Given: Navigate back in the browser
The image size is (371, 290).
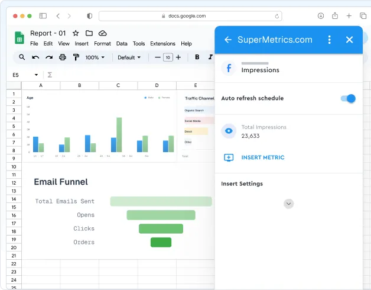Looking at the screenshot, I should pyautogui.click(x=58, y=16).
